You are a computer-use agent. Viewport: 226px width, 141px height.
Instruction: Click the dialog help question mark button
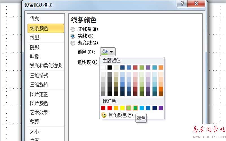(182, 3)
